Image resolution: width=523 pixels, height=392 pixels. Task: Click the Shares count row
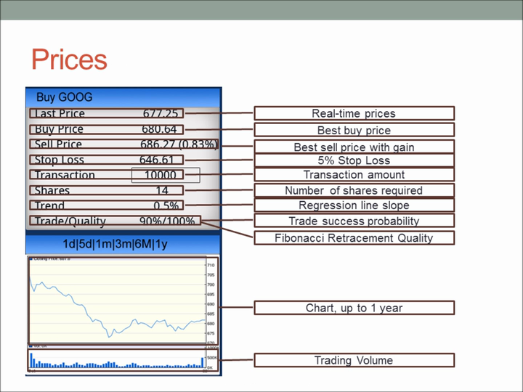(x=106, y=190)
